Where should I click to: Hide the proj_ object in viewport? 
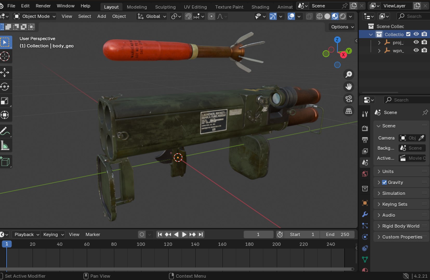coord(416,42)
